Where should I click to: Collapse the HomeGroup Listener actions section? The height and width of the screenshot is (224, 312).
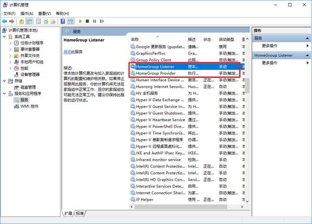tap(307, 55)
